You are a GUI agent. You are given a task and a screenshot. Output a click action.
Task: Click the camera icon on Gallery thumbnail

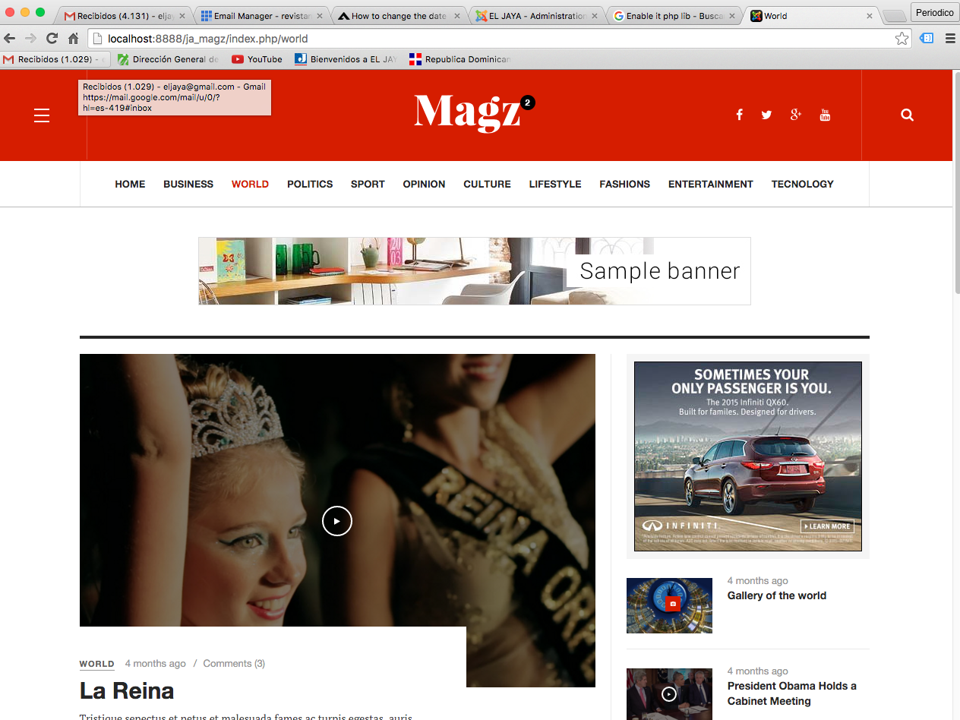671,604
